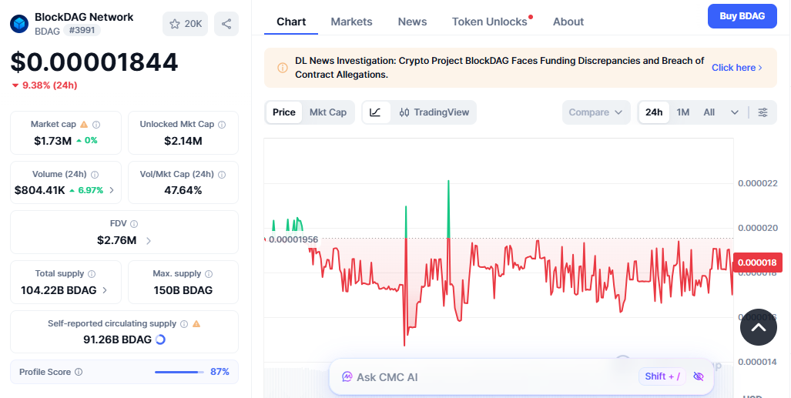Expand Volume (24h) details chevron
The width and height of the screenshot is (791, 398).
(x=112, y=190)
